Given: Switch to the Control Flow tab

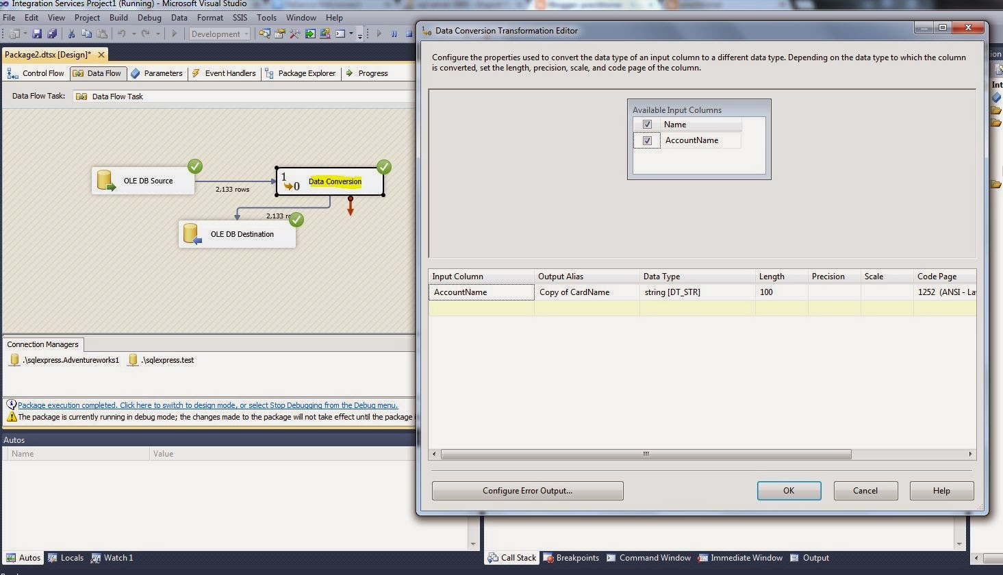Looking at the screenshot, I should [36, 73].
